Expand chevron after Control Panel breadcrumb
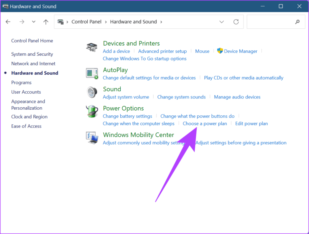Viewport: 309px width, 234px height. [106, 22]
